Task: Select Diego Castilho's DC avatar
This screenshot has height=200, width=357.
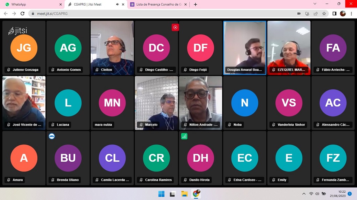Action: (x=157, y=48)
